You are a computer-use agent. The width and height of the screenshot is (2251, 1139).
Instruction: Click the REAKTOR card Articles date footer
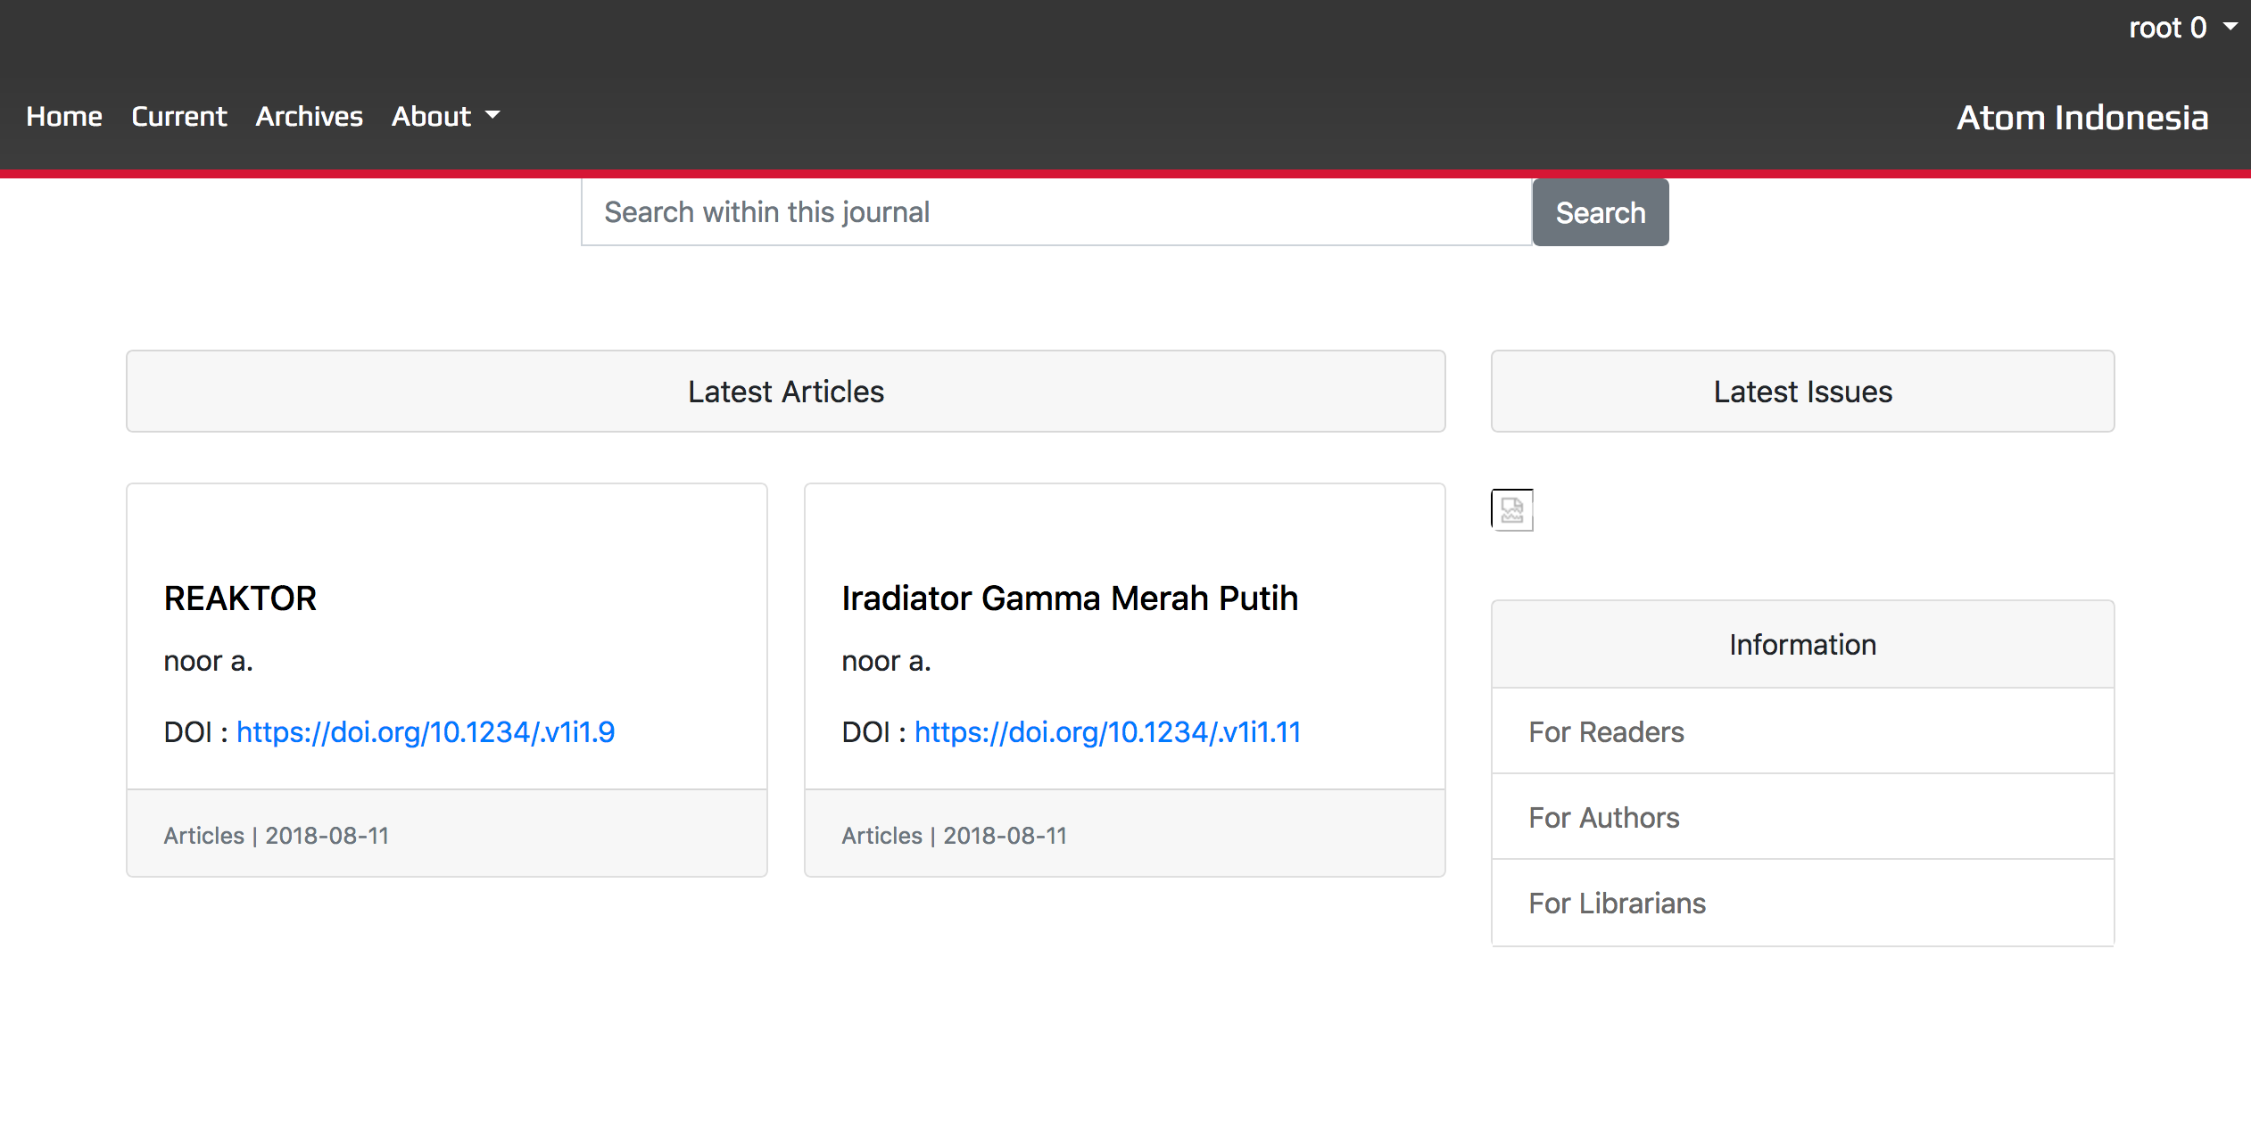tap(276, 836)
